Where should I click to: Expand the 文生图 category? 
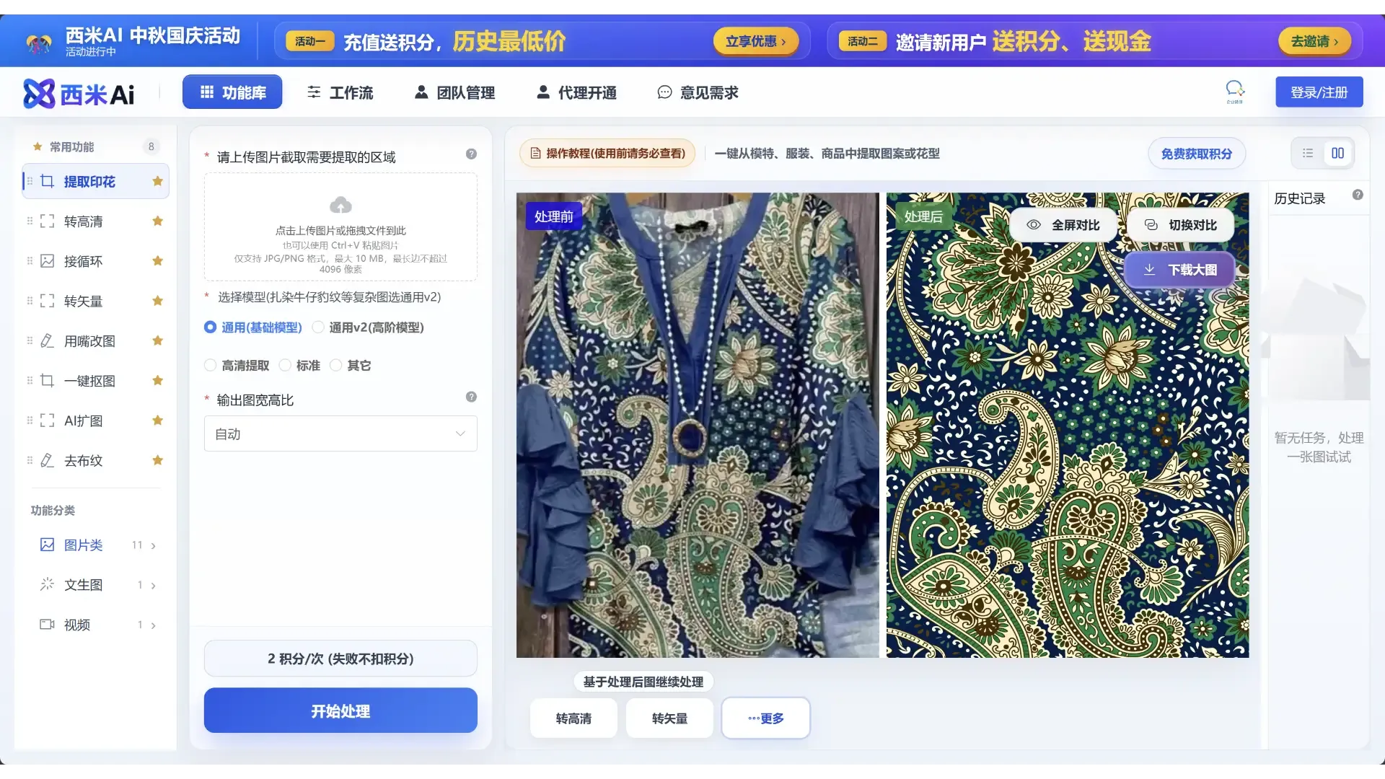(97, 585)
